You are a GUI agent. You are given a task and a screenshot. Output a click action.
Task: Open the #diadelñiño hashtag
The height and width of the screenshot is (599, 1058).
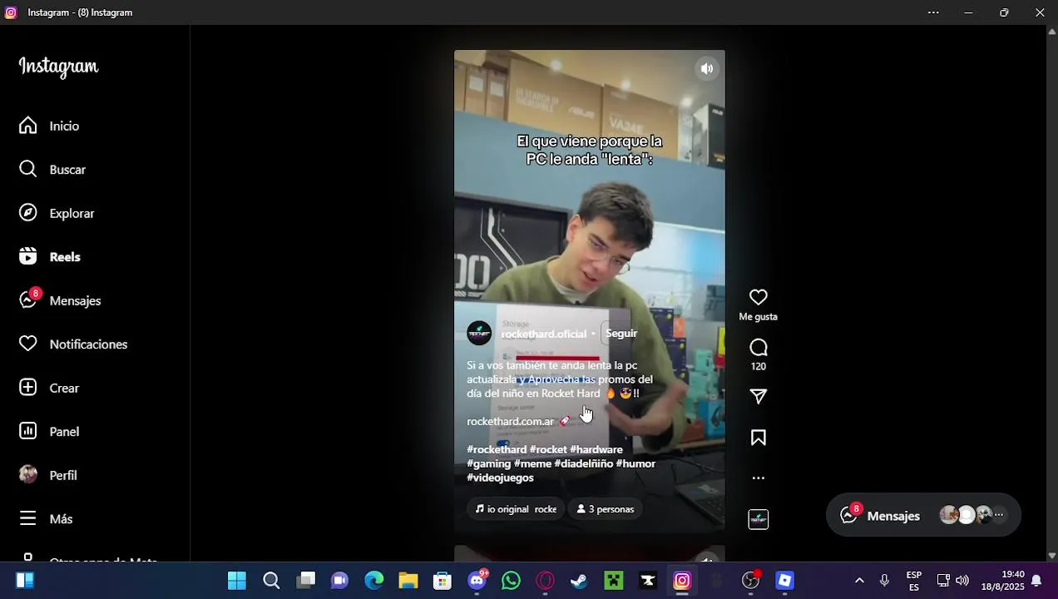click(583, 463)
